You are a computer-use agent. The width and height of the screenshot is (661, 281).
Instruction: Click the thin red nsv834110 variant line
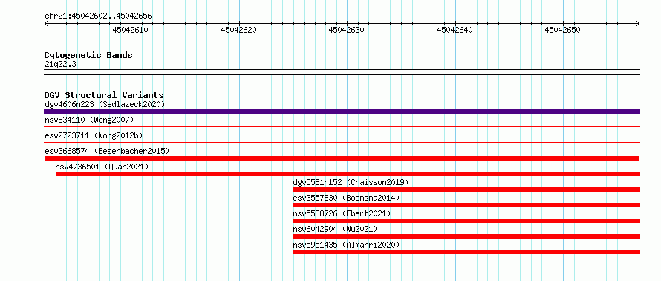pyautogui.click(x=342, y=126)
